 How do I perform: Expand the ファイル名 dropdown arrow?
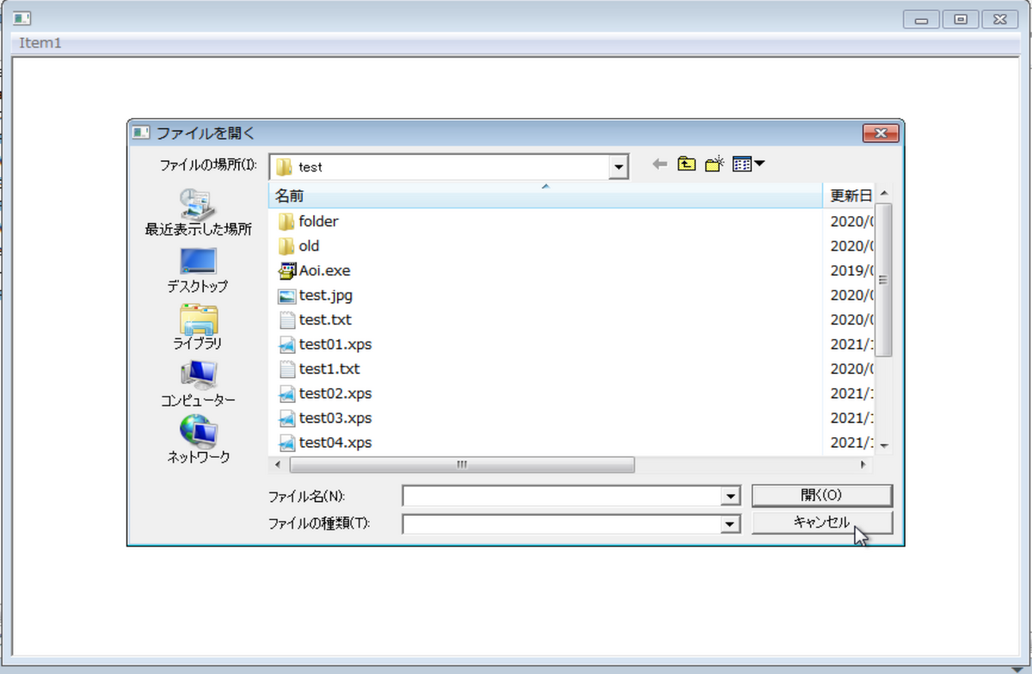731,496
